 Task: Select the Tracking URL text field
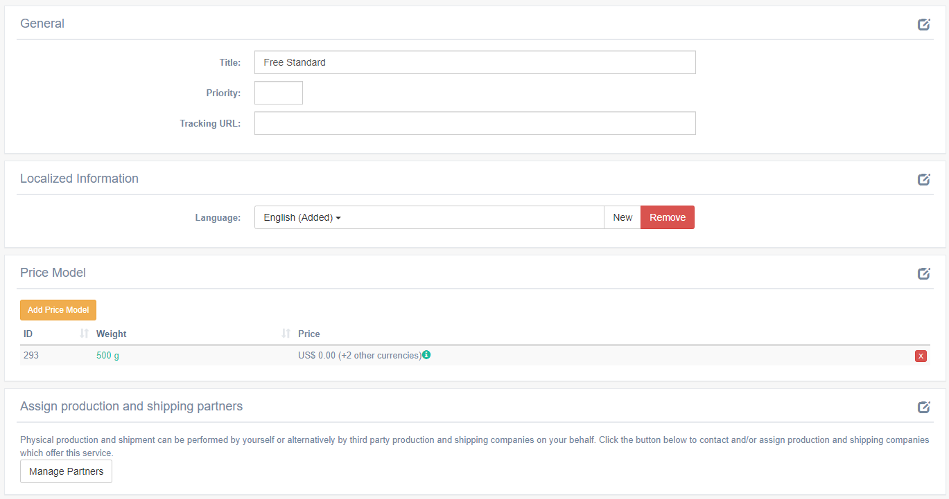coord(474,123)
